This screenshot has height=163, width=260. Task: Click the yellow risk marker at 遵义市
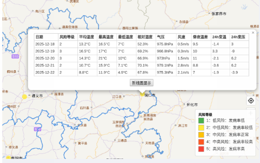24,96
